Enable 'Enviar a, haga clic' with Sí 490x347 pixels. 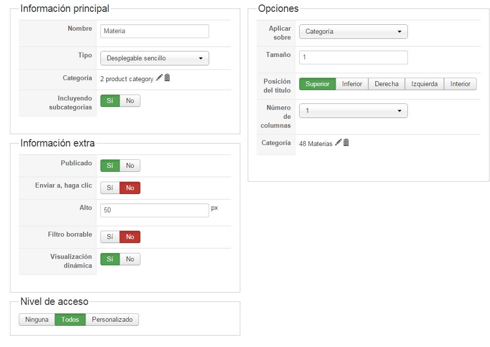coord(110,188)
